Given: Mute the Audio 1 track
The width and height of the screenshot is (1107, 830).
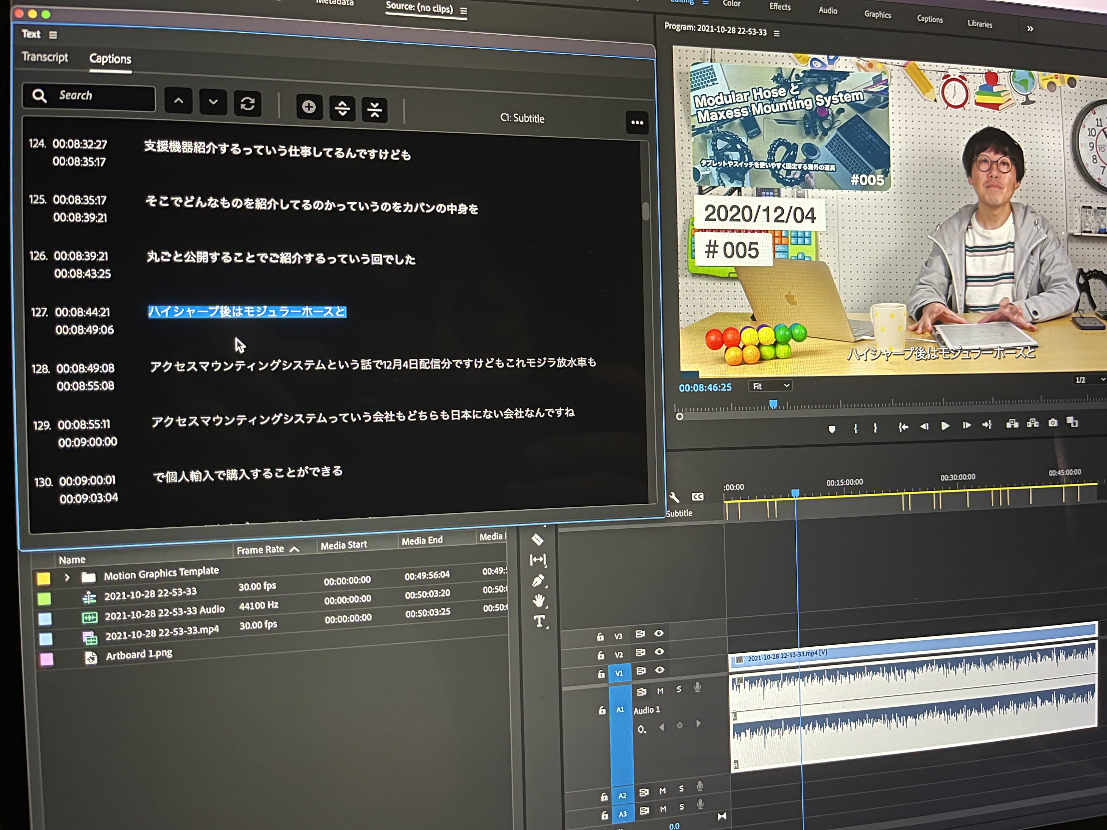Looking at the screenshot, I should (x=660, y=691).
